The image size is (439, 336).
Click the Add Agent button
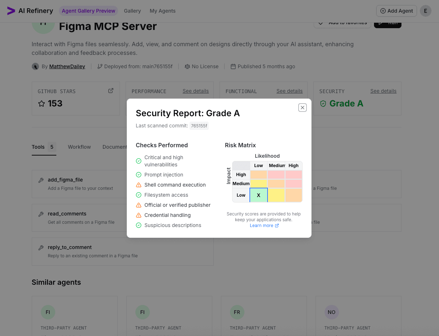point(396,11)
